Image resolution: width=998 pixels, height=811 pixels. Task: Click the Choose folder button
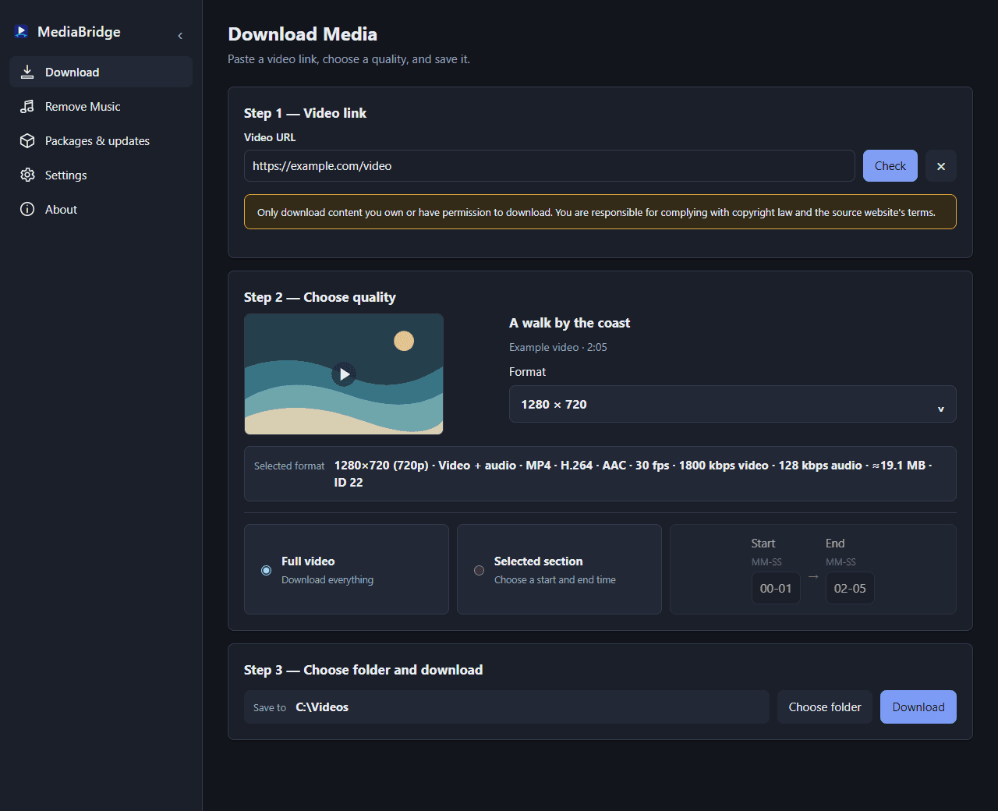click(x=825, y=707)
